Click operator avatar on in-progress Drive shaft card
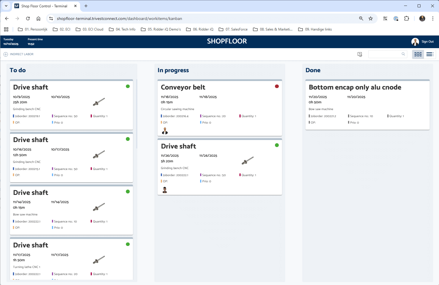 (x=165, y=190)
